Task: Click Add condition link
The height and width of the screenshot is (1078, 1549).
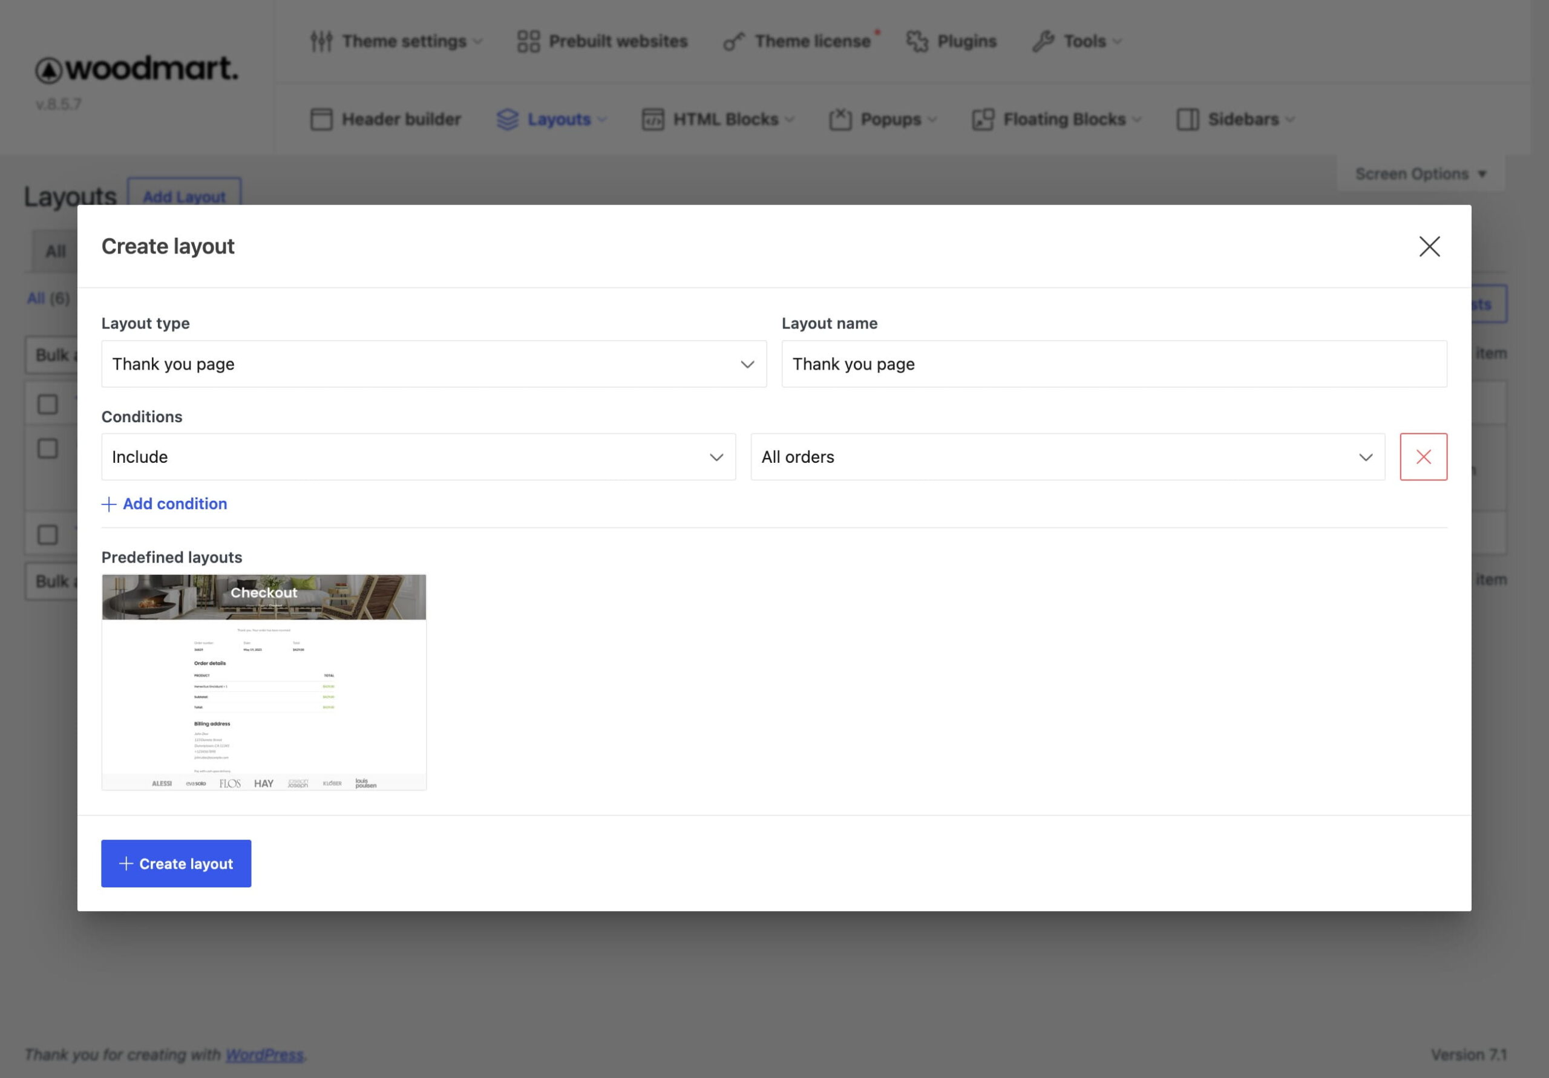Action: point(164,503)
